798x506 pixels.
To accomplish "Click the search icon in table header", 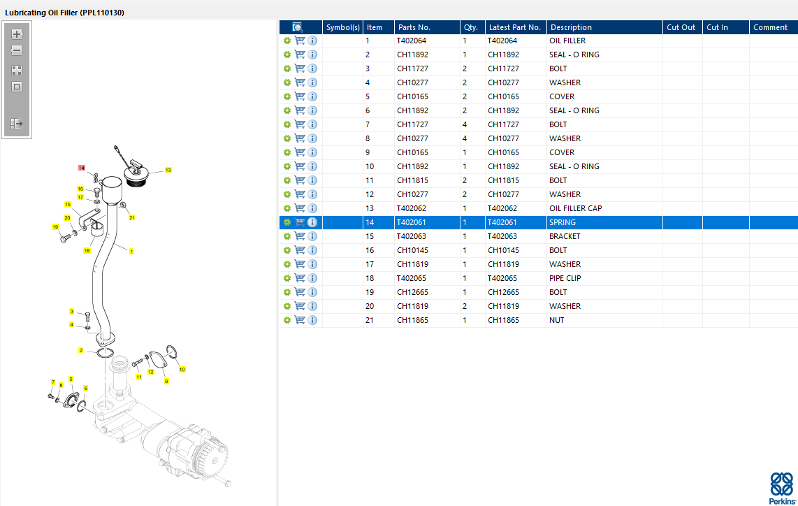I will pos(298,27).
